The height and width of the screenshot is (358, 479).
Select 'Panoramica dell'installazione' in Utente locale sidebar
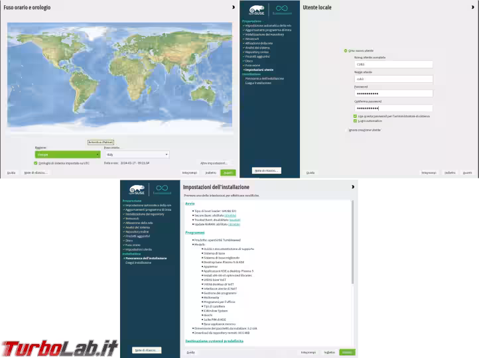265,78
